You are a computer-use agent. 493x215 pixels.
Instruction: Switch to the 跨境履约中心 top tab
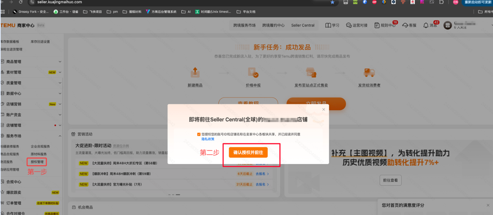point(274,25)
